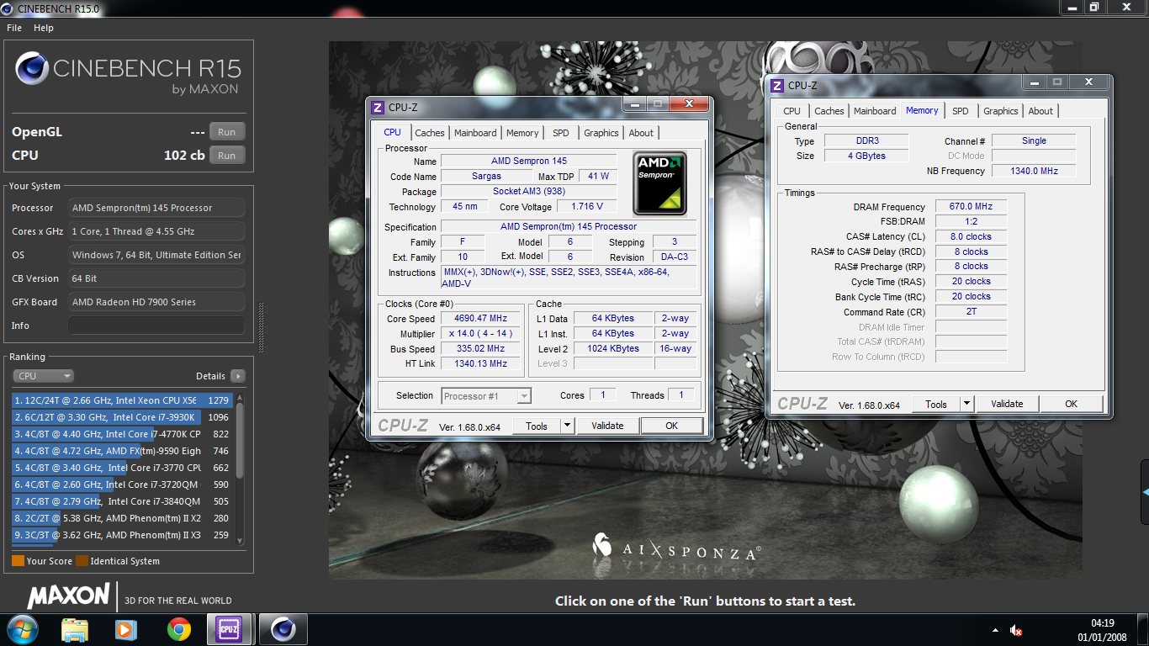The width and height of the screenshot is (1149, 646).
Task: Select ranking row Intel Core i7-3840QM
Action: [x=122, y=501]
